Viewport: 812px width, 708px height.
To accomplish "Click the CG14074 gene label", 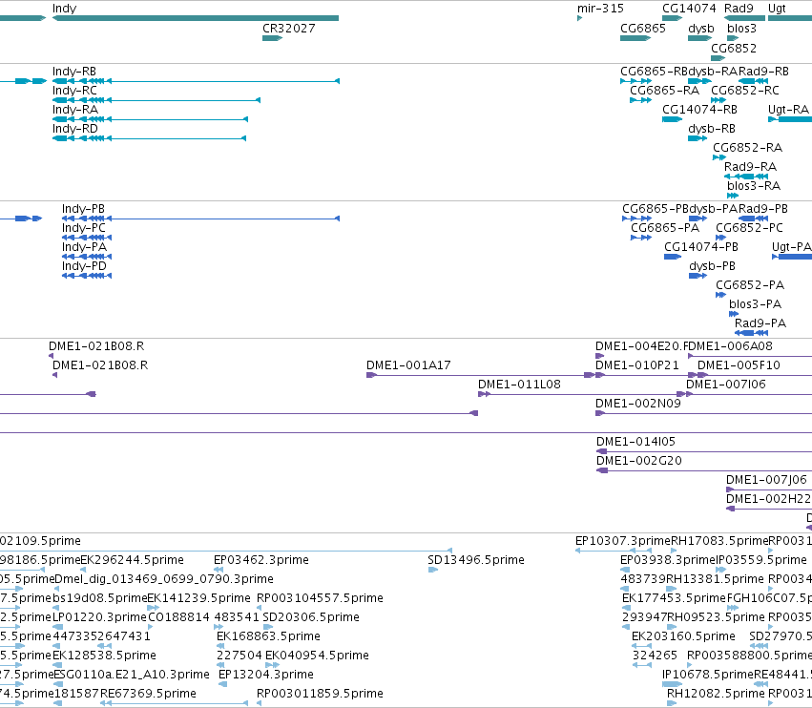I will pos(689,9).
